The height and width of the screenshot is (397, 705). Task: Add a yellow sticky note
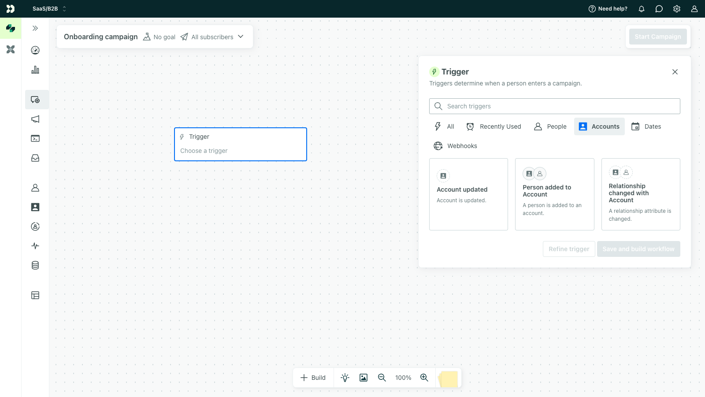[x=449, y=379]
